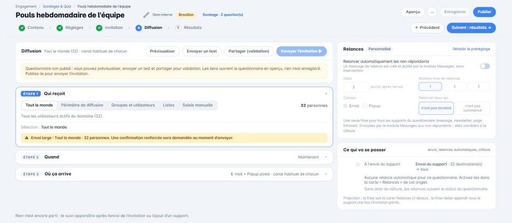
Task: Click the Délai days input field
Action: [x=356, y=87]
